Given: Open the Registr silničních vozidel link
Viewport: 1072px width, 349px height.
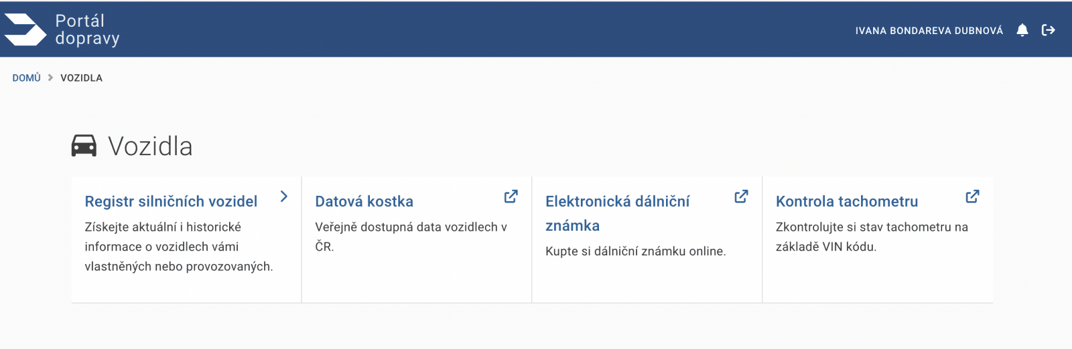Looking at the screenshot, I should click(x=171, y=201).
